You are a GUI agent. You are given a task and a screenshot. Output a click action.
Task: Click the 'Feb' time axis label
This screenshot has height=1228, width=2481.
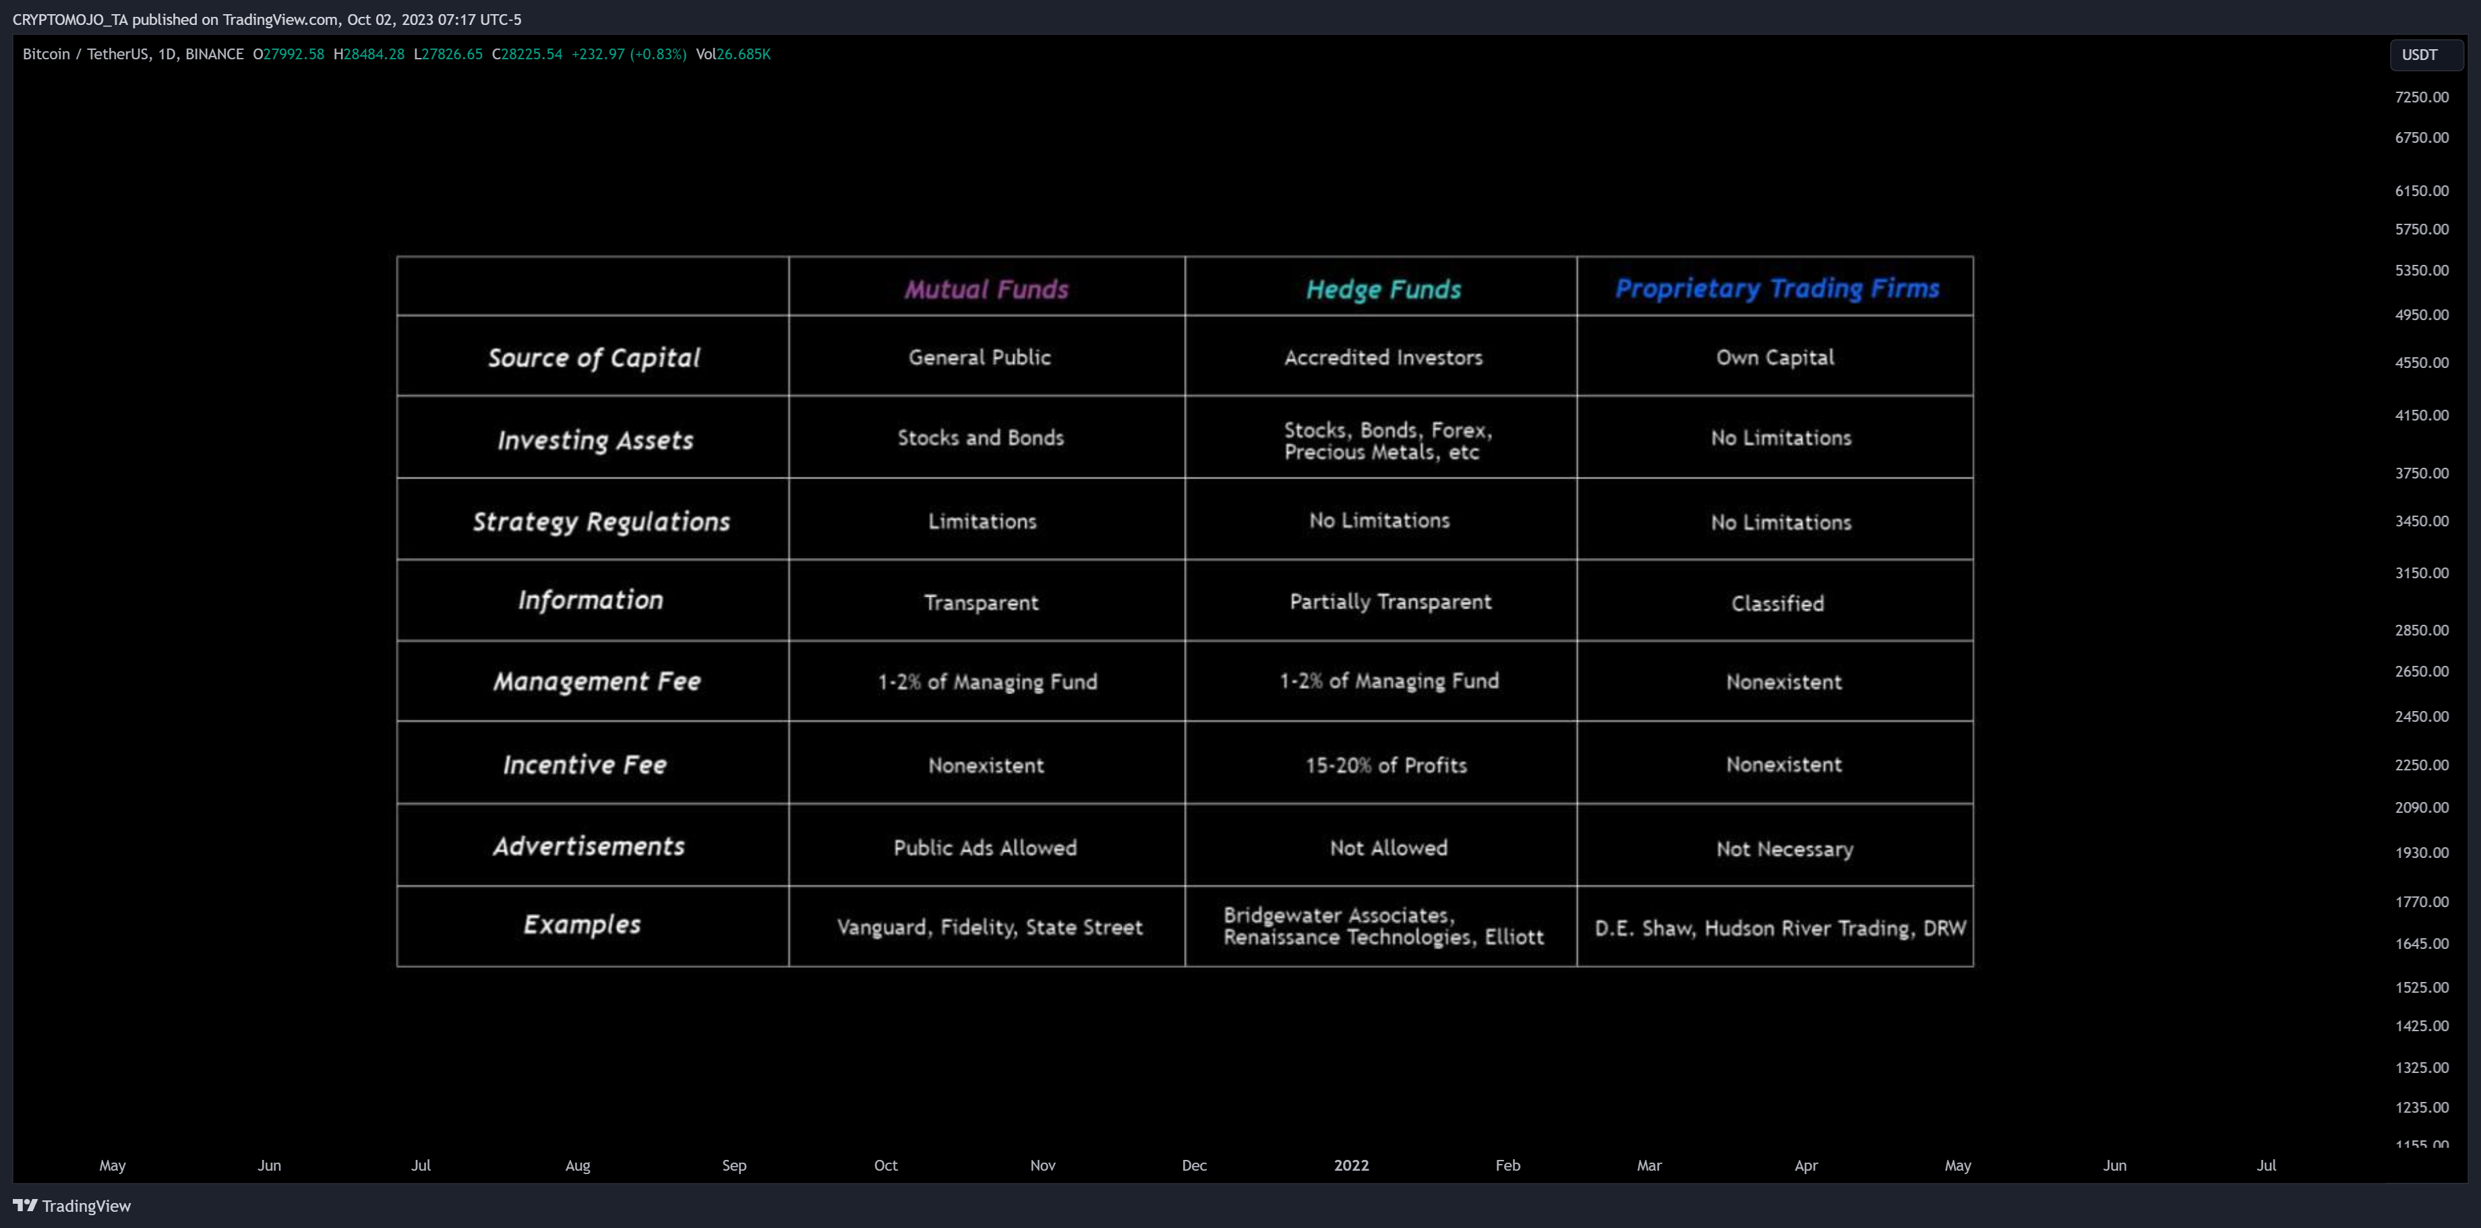point(1507,1165)
